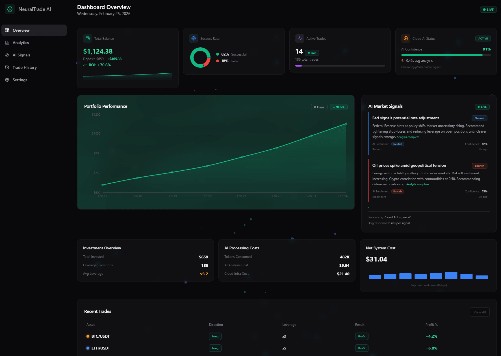Click the Cloud AI Status brain icon
The height and width of the screenshot is (356, 501).
coord(406,38)
